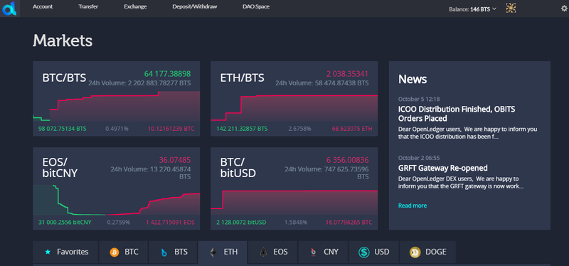This screenshot has width=569, height=266.
Task: Click 16.07796265 BTC ask value
Action: 349,222
